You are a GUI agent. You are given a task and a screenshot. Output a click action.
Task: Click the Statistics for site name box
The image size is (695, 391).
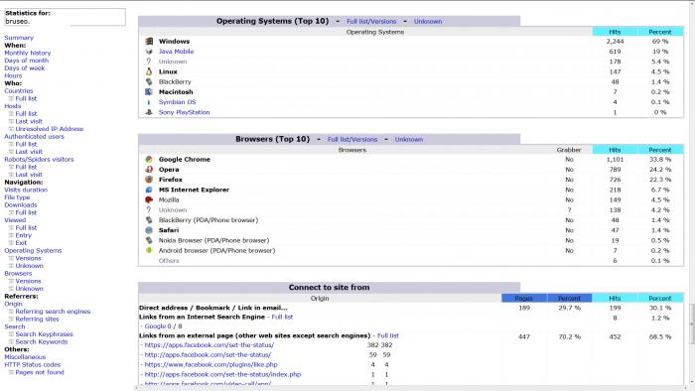pyautogui.click(x=65, y=17)
